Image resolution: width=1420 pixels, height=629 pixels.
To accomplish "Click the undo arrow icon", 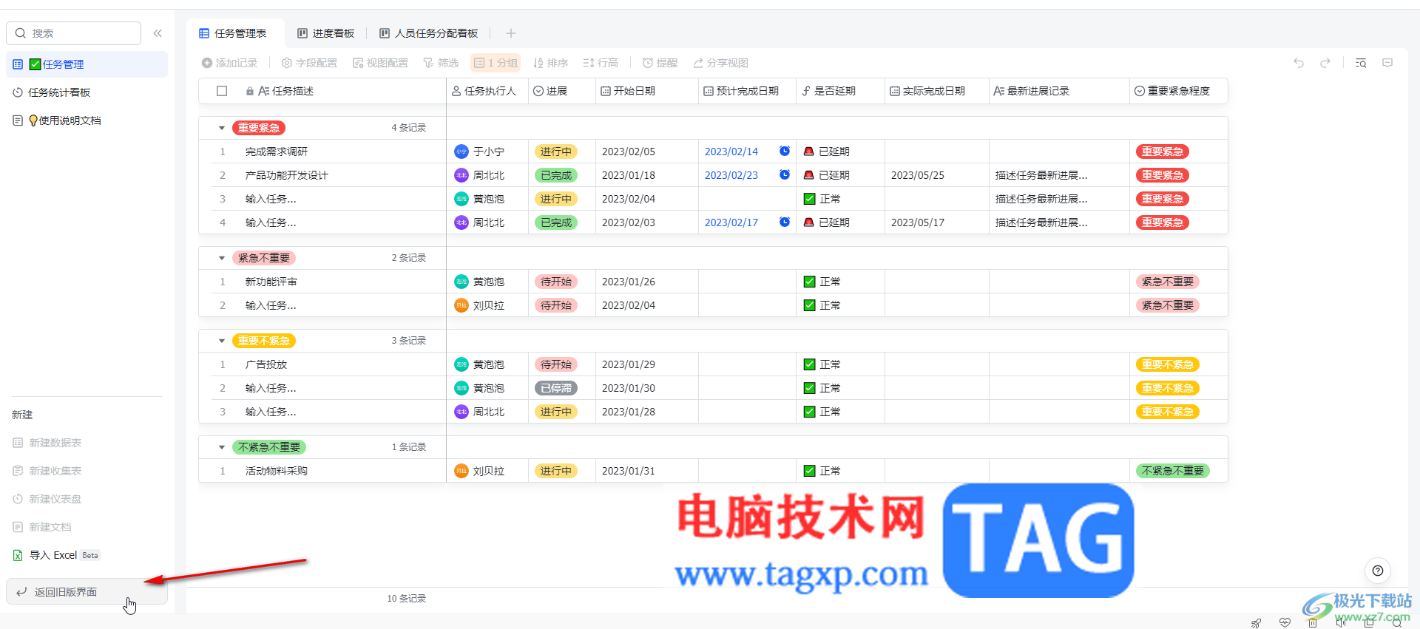I will click(1299, 63).
